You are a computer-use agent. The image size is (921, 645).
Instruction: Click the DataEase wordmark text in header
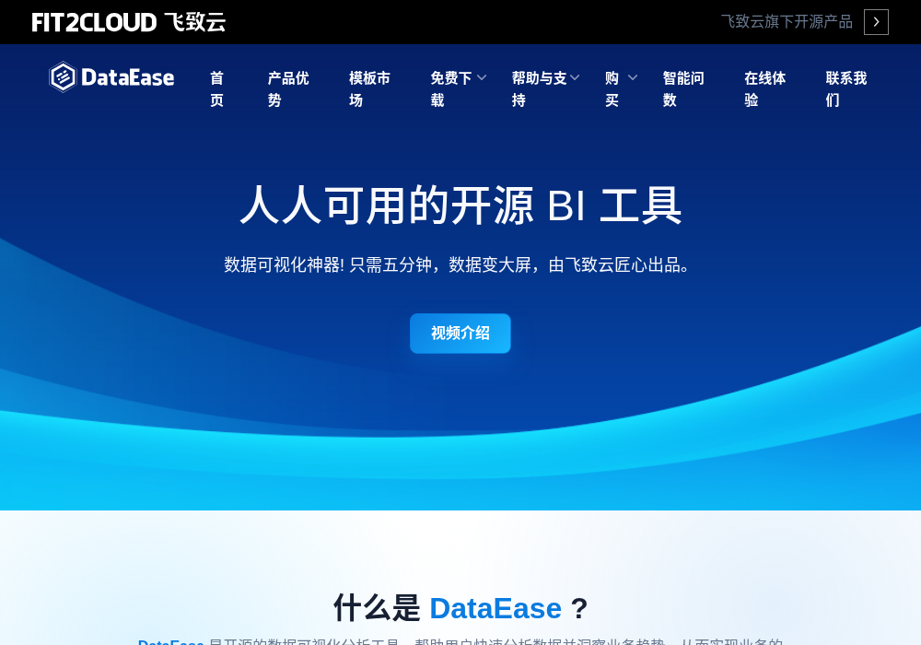[127, 77]
